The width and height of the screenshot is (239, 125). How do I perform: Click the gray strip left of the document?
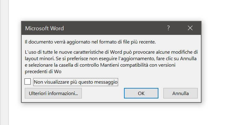pyautogui.click(x=4, y=62)
